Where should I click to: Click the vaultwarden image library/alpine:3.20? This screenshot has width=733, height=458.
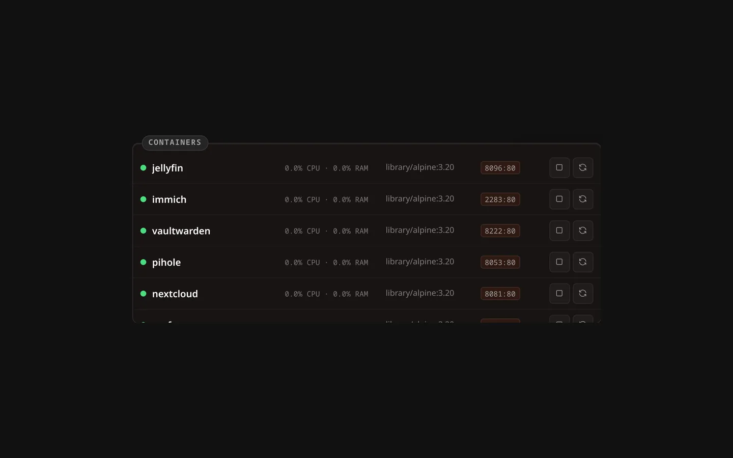tap(420, 230)
